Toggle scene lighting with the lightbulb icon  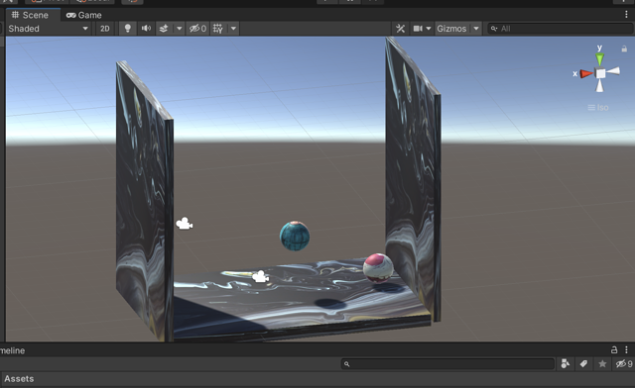point(128,29)
